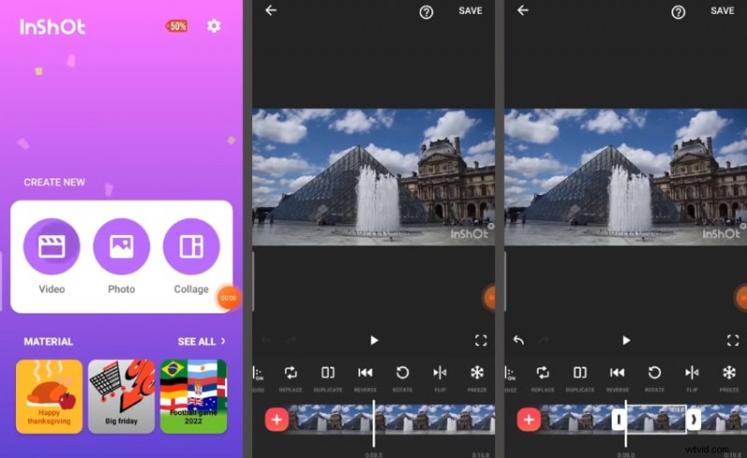The image size is (747, 458).
Task: Add clip with plus in right editor
Action: (x=529, y=420)
